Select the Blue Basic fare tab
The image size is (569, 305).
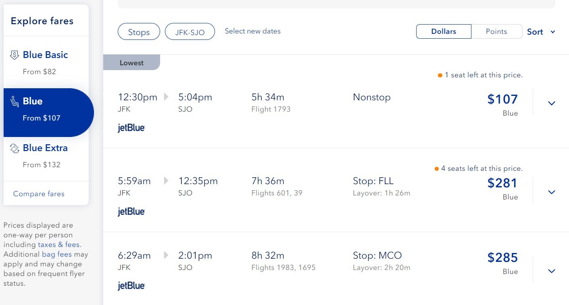[x=46, y=62]
